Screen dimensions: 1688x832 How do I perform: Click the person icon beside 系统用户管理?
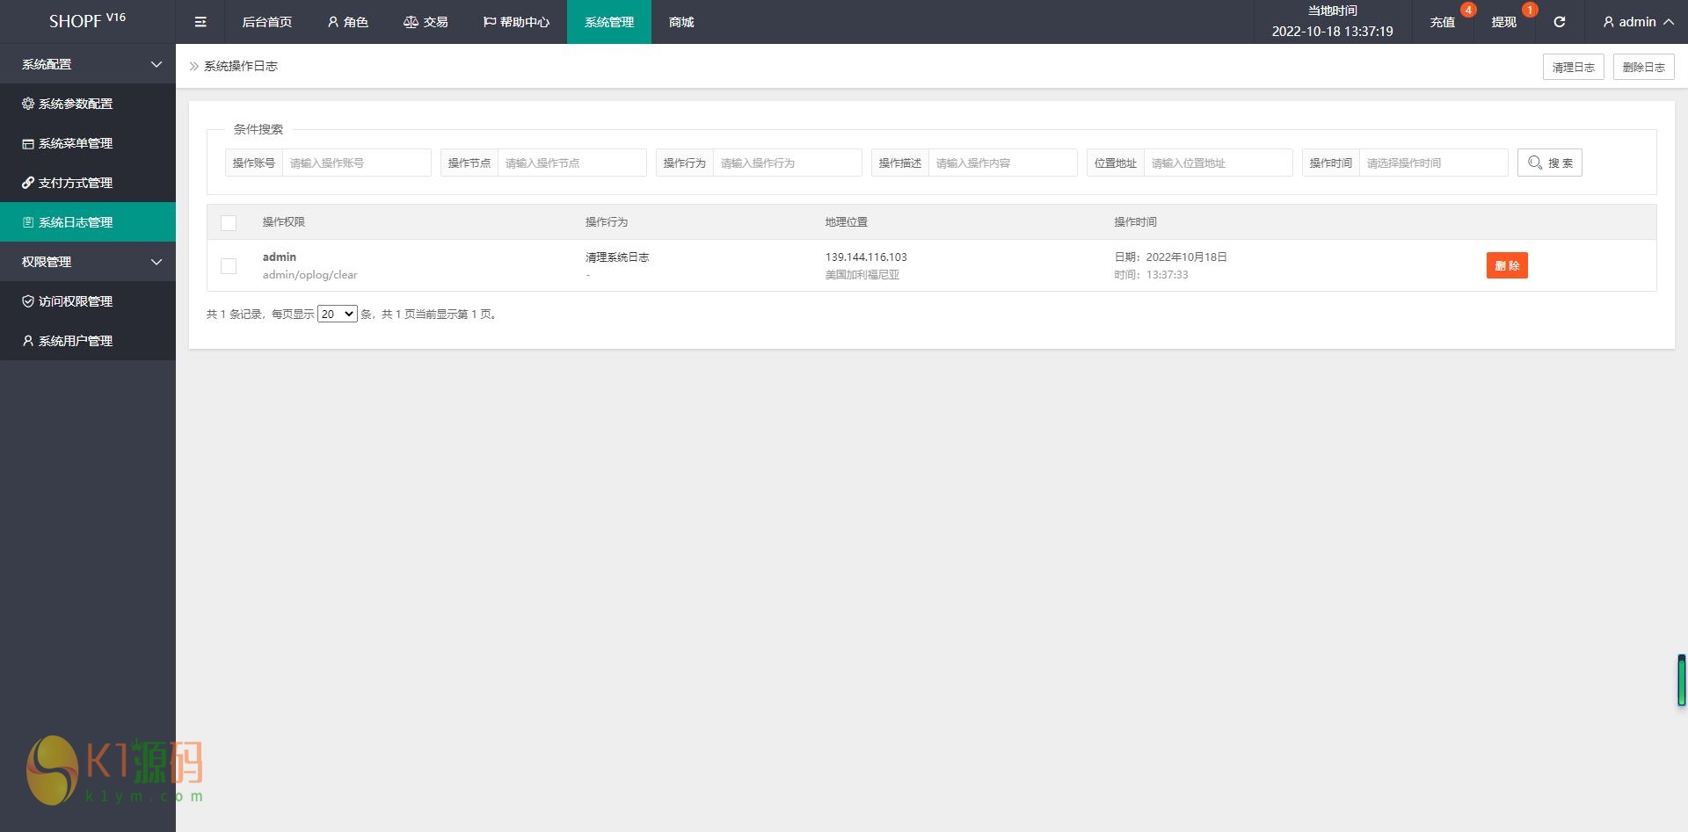coord(28,341)
